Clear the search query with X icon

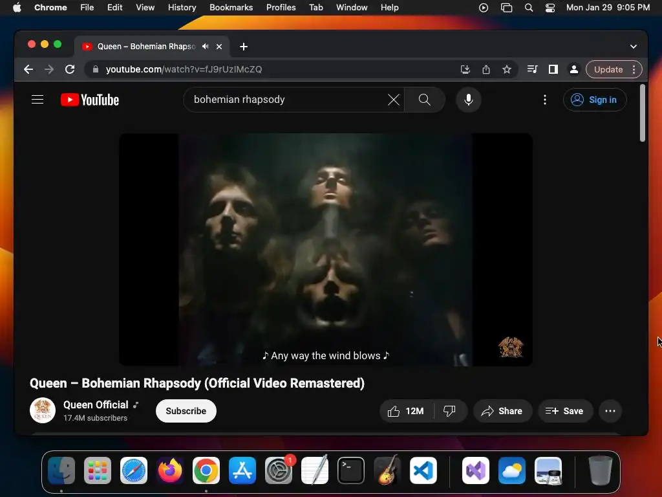click(x=394, y=100)
